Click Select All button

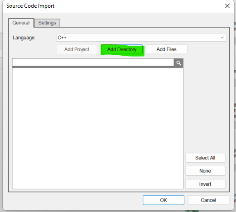(205, 158)
